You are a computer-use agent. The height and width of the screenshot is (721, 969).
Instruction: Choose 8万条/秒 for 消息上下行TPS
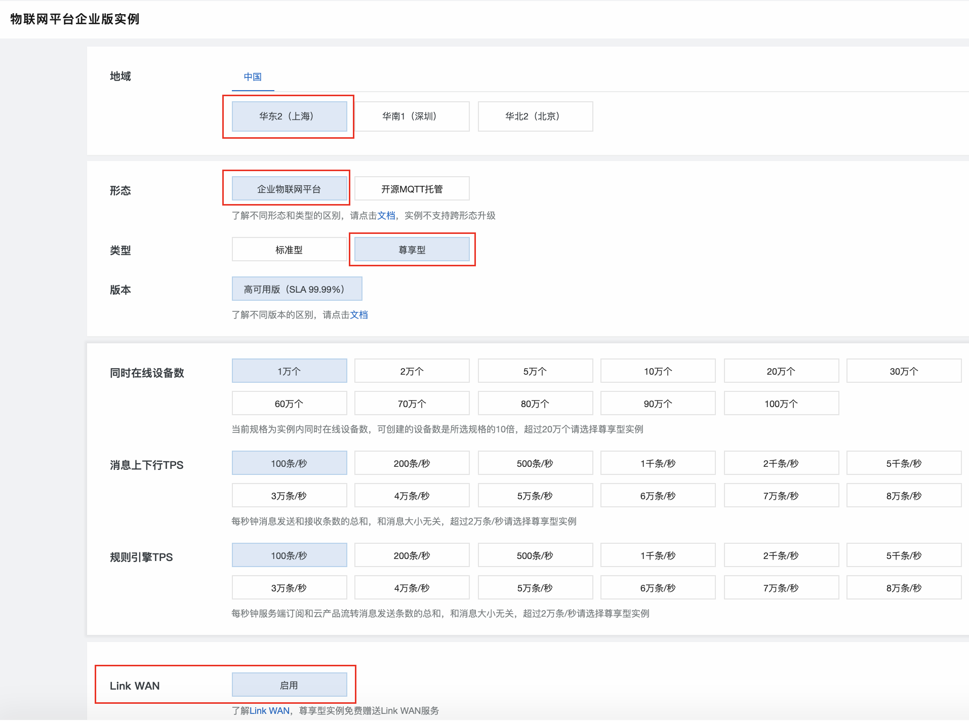(904, 496)
